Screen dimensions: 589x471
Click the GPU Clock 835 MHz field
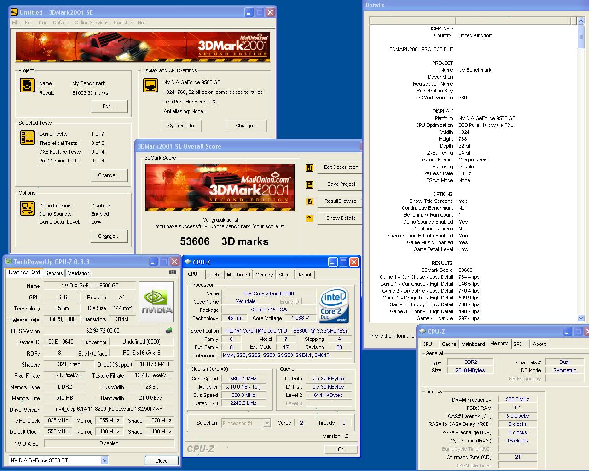[x=58, y=420]
